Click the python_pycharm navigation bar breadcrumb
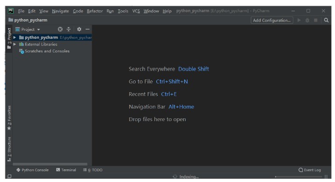335x182 pixels. (x=28, y=20)
